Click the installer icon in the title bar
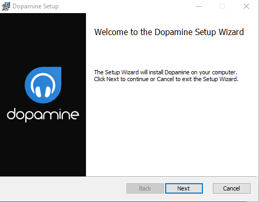Viewport: 259px width, 202px height. [6, 6]
